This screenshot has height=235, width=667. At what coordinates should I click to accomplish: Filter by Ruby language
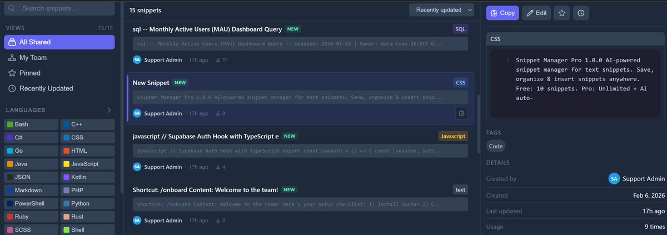31,217
